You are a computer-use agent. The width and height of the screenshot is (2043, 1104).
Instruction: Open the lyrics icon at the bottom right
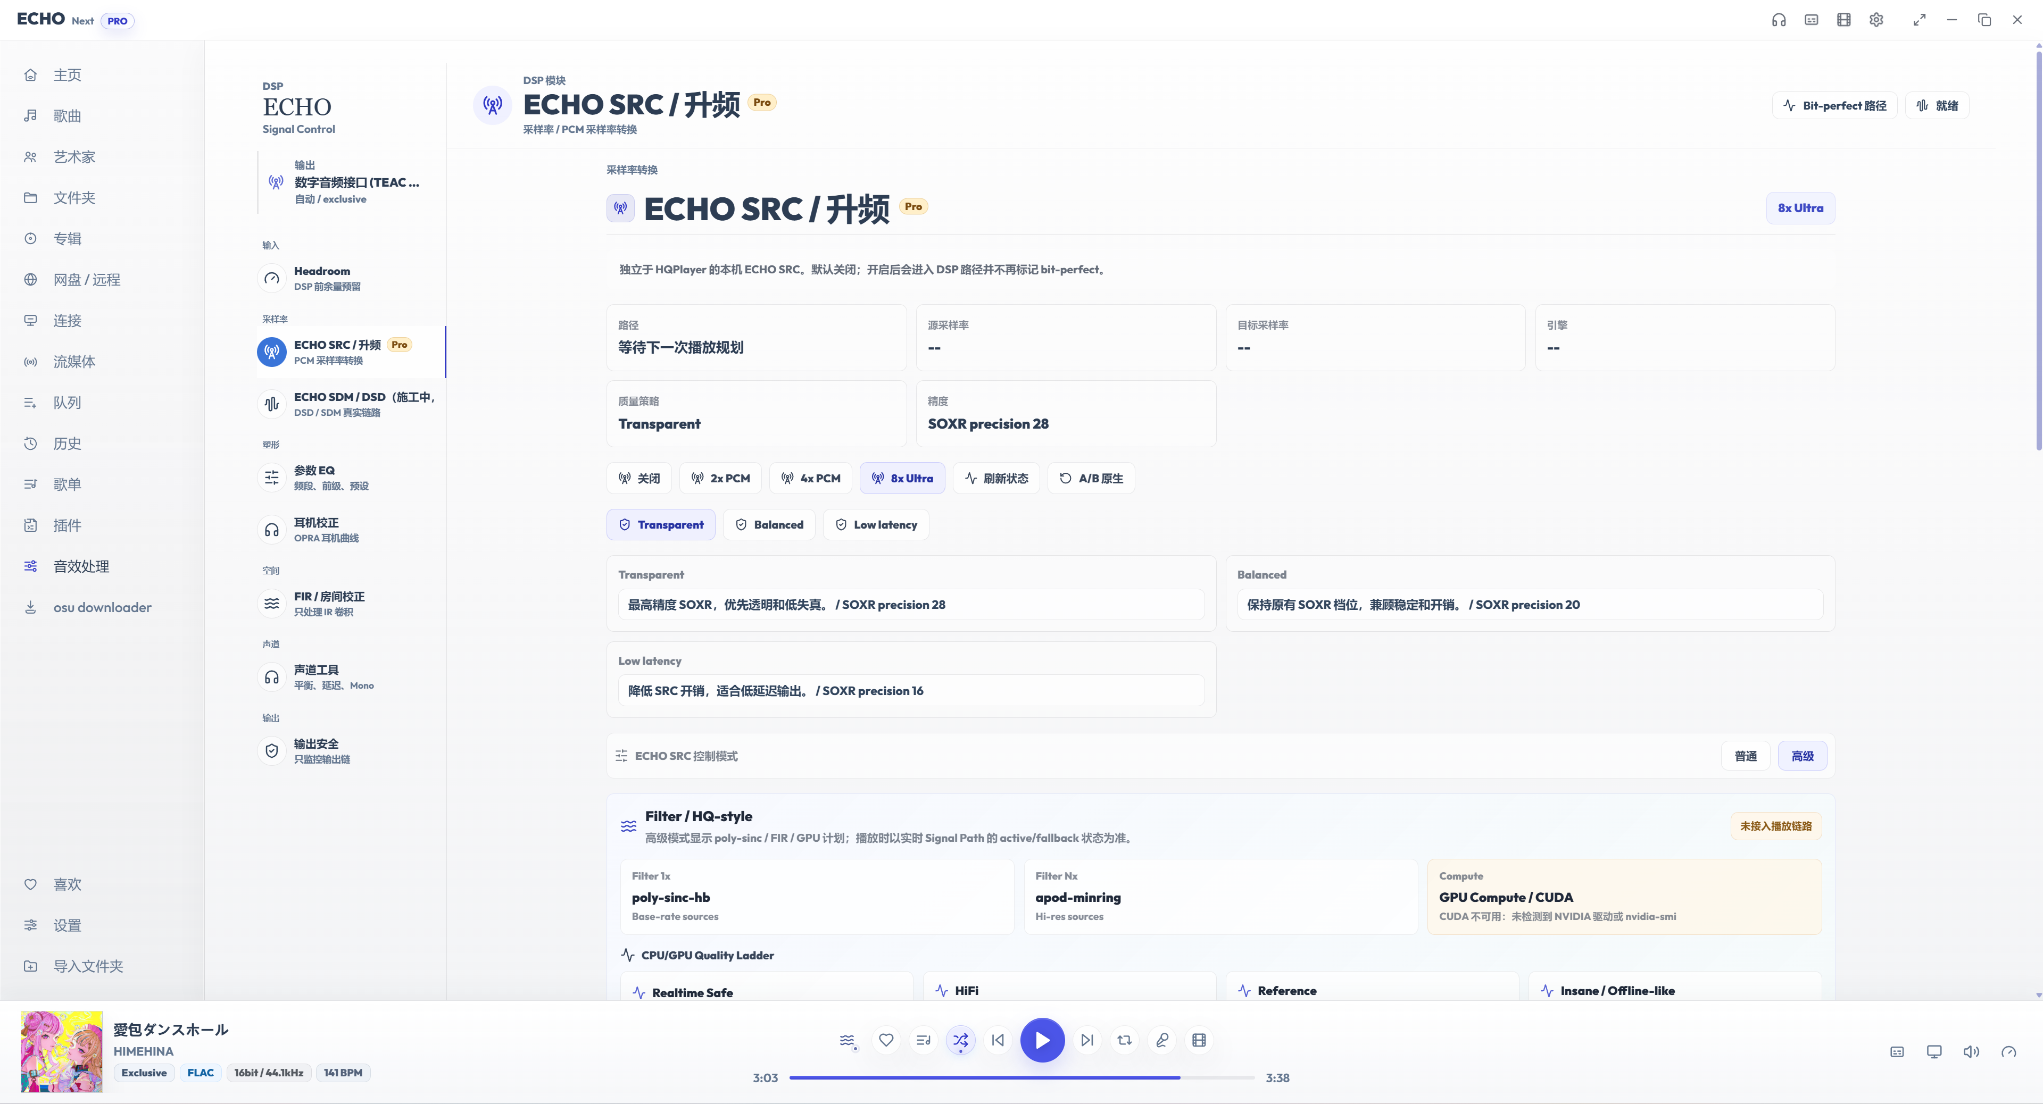coord(1897,1052)
